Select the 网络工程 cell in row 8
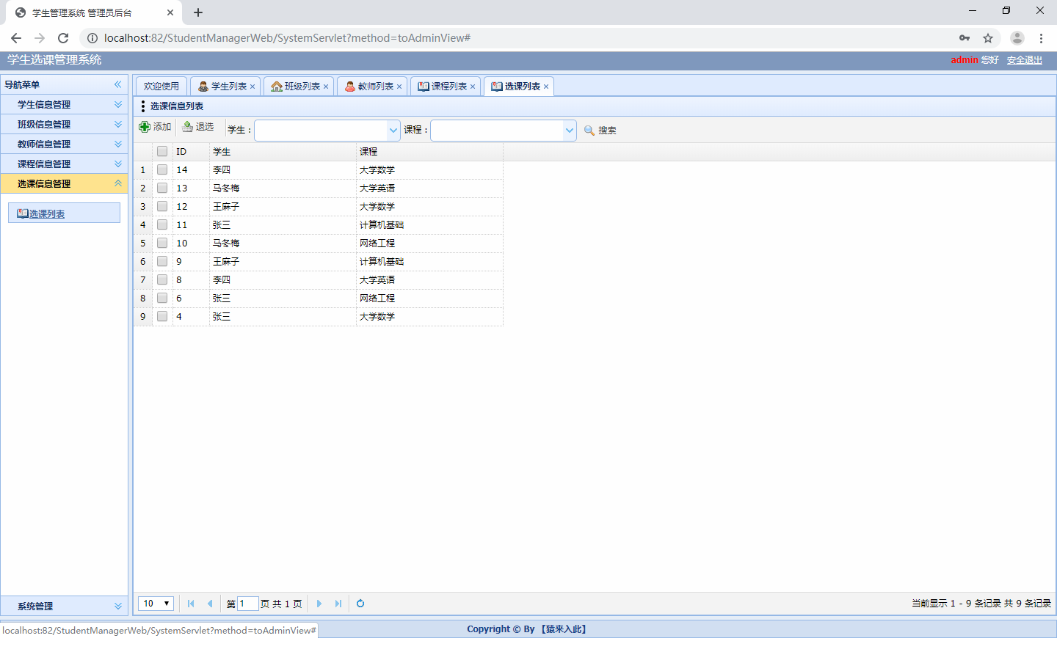 click(x=429, y=298)
